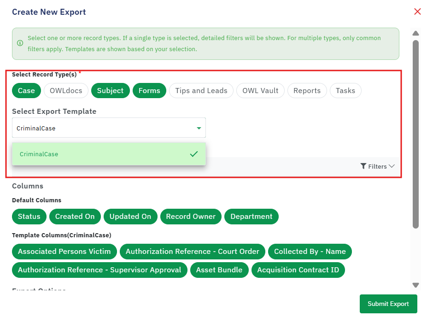The image size is (427, 317).
Task: Click the scrollbar up arrow
Action: 415,33
